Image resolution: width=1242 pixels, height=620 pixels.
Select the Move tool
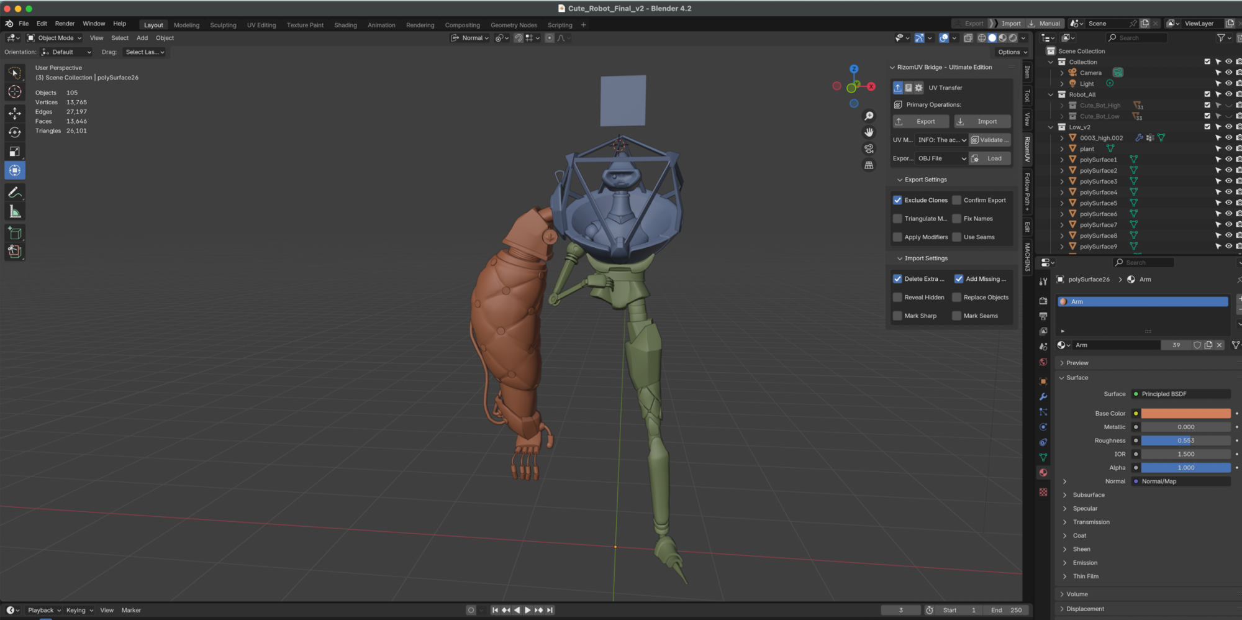tap(15, 113)
